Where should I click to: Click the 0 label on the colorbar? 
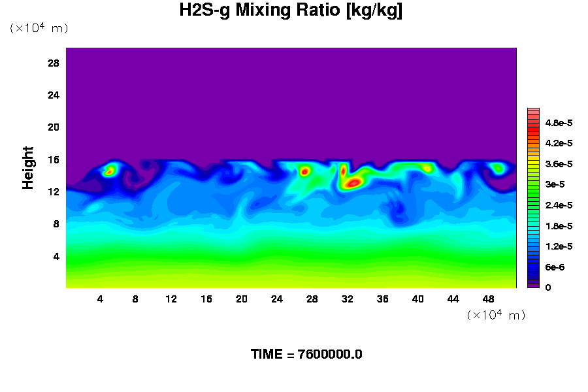click(x=548, y=287)
